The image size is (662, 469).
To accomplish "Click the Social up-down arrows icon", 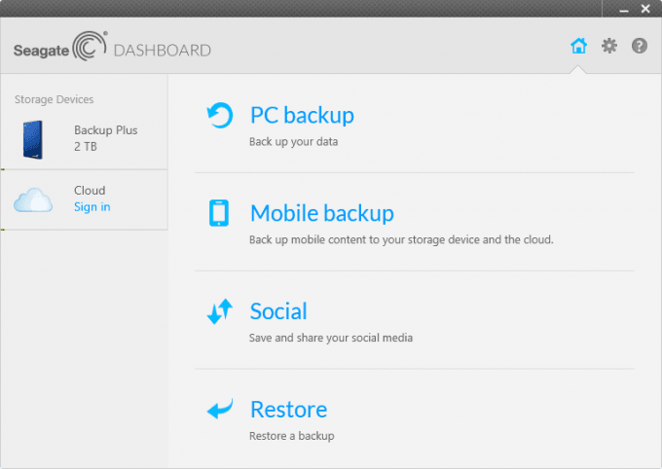I will [220, 311].
